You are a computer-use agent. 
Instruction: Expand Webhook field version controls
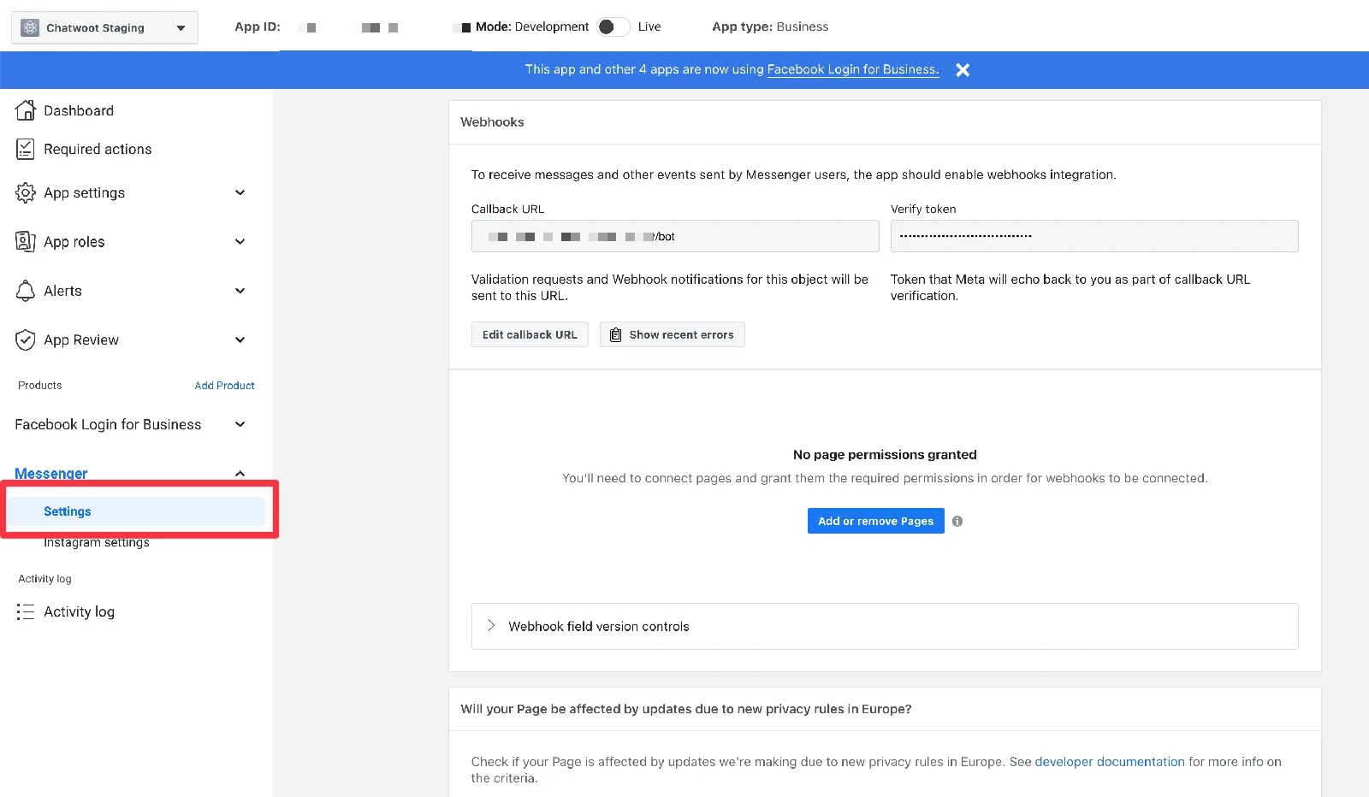(885, 626)
